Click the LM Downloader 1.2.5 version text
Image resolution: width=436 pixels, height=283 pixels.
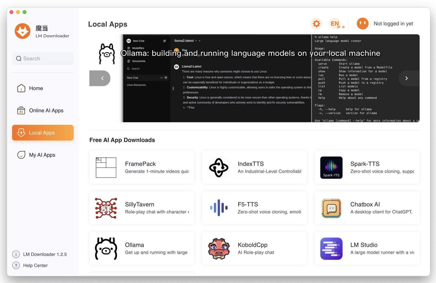coord(45,254)
